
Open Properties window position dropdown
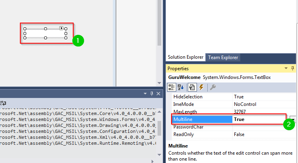coord(286,69)
